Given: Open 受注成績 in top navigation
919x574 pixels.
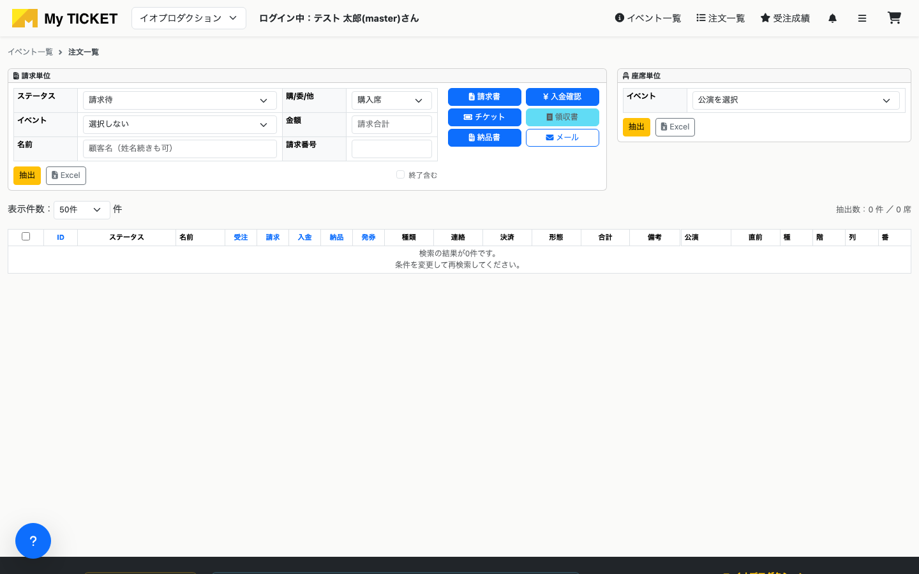Looking at the screenshot, I should click(x=785, y=18).
